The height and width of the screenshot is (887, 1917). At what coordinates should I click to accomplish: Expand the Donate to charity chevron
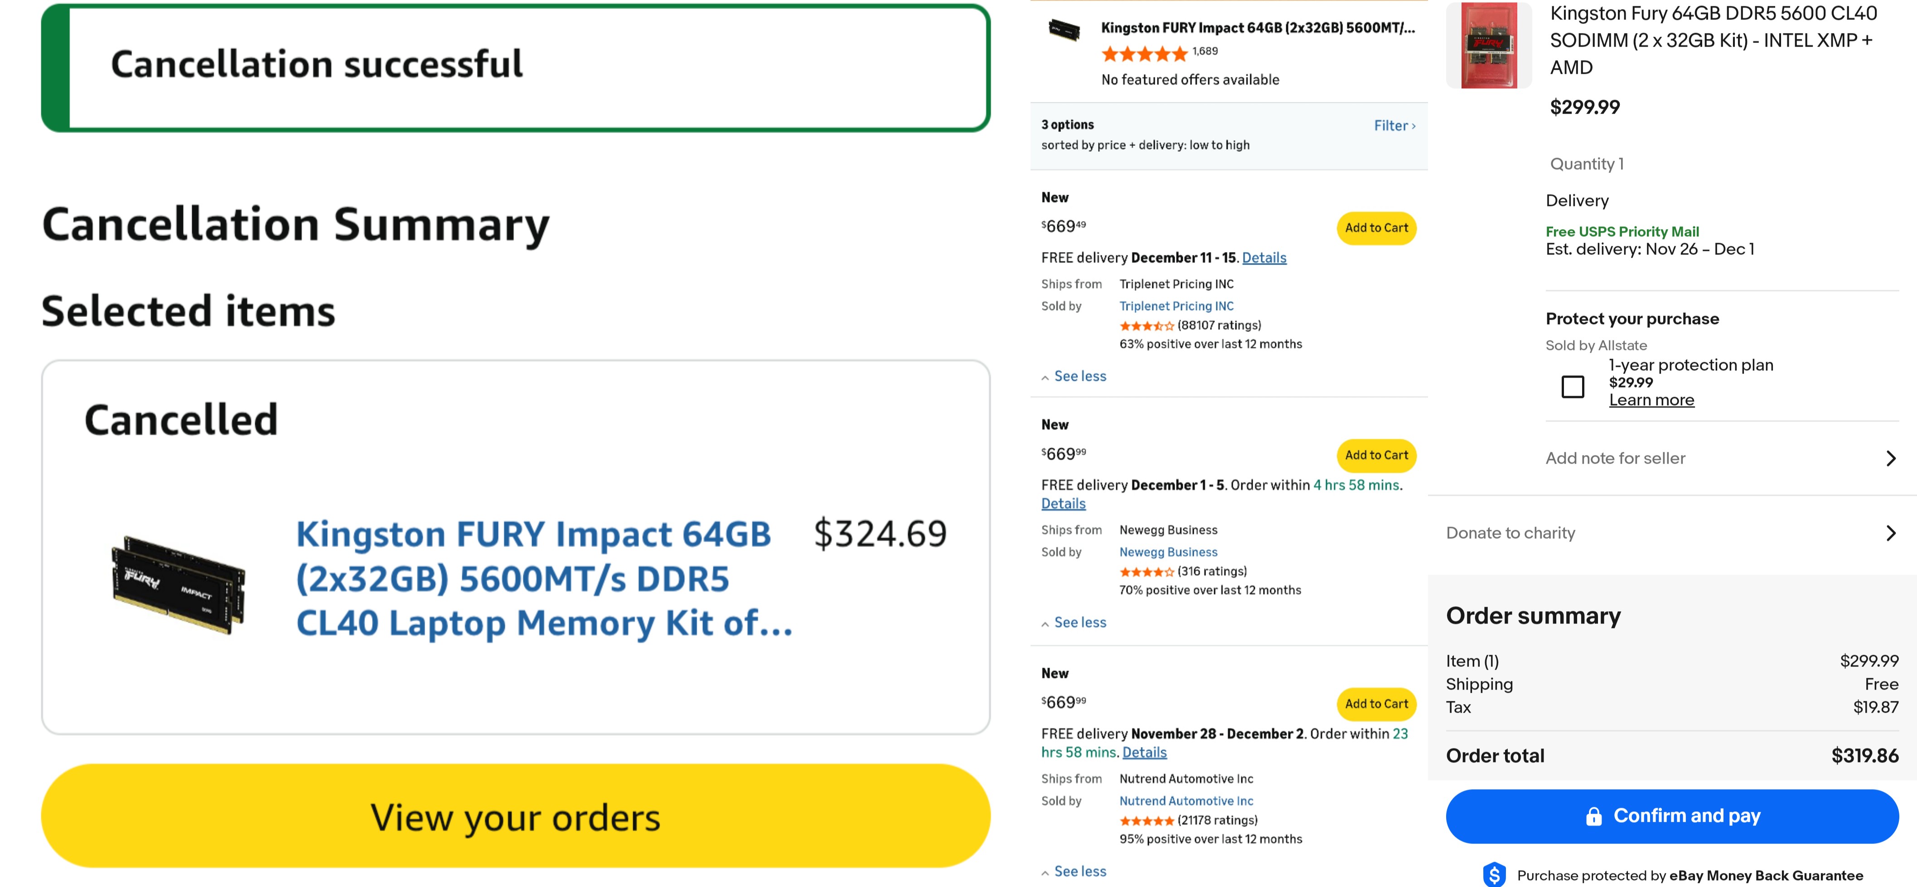click(x=1890, y=533)
